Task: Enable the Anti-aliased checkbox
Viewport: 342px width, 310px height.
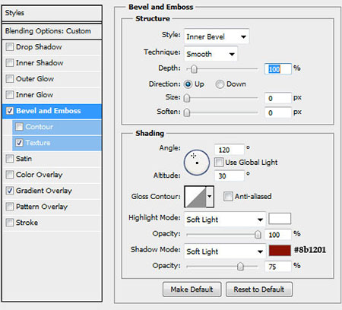Action: [x=228, y=196]
